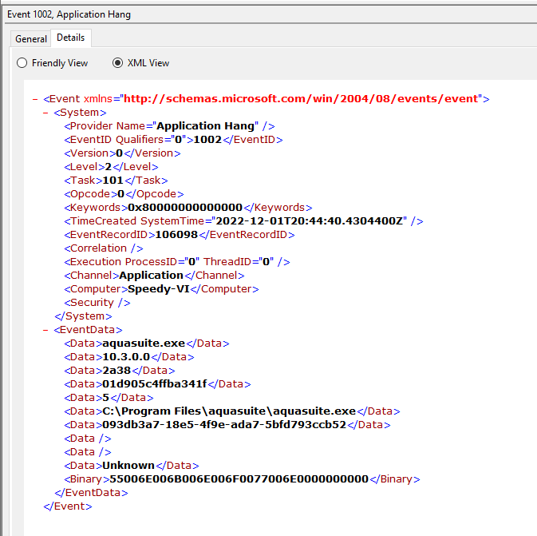
Task: Click the Binary hex value line
Action: (242, 479)
